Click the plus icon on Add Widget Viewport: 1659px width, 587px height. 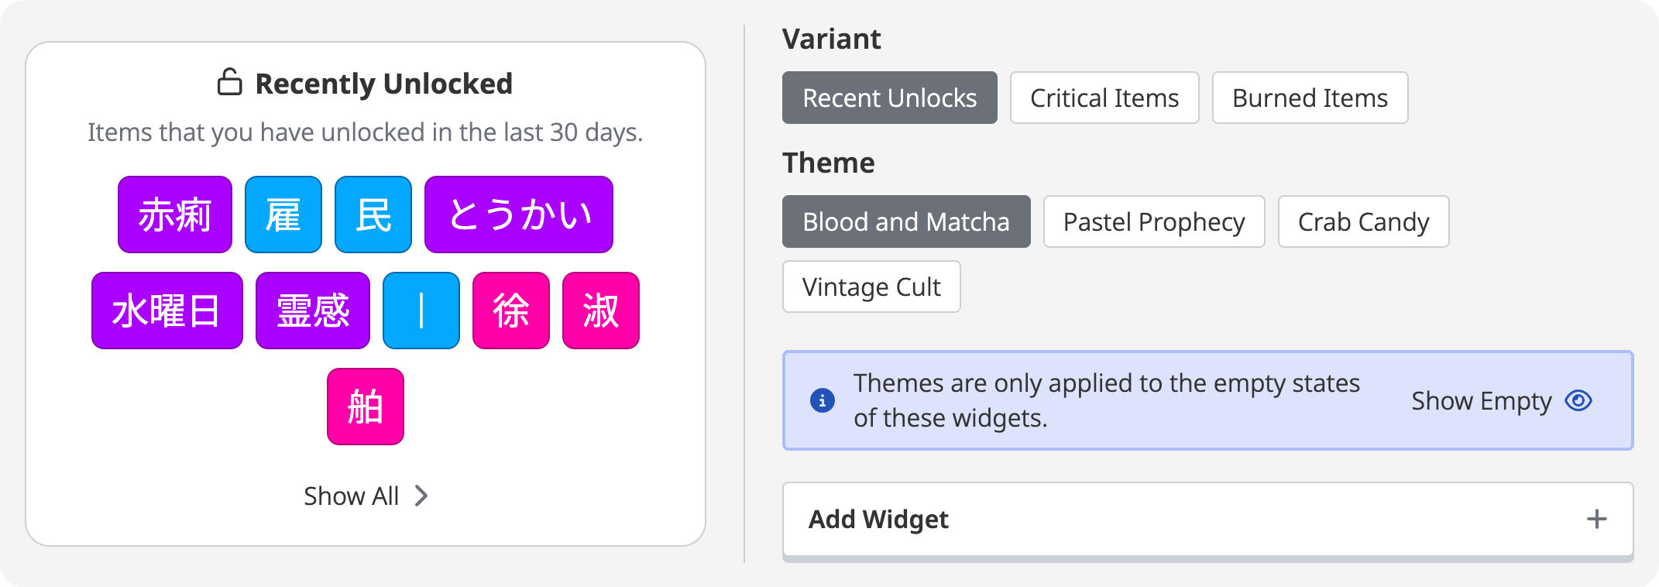tap(1596, 519)
